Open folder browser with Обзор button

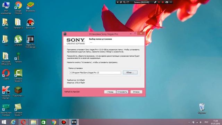(130, 73)
